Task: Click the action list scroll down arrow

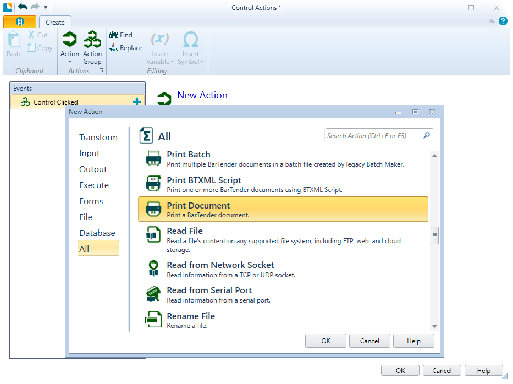Action: [434, 326]
